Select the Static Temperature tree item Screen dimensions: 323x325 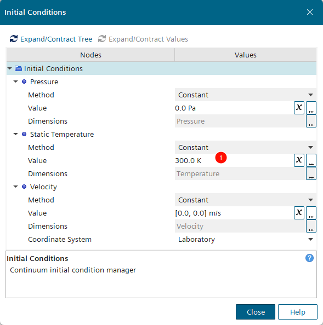(62, 134)
